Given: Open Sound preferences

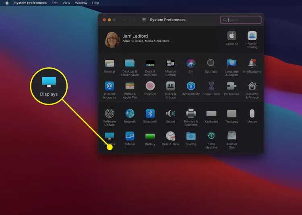Looking at the screenshot, I should [x=170, y=116].
